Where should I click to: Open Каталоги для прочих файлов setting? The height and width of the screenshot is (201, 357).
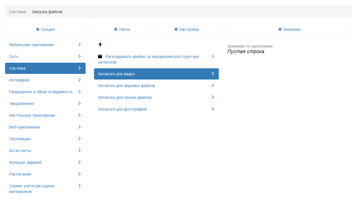click(x=125, y=97)
